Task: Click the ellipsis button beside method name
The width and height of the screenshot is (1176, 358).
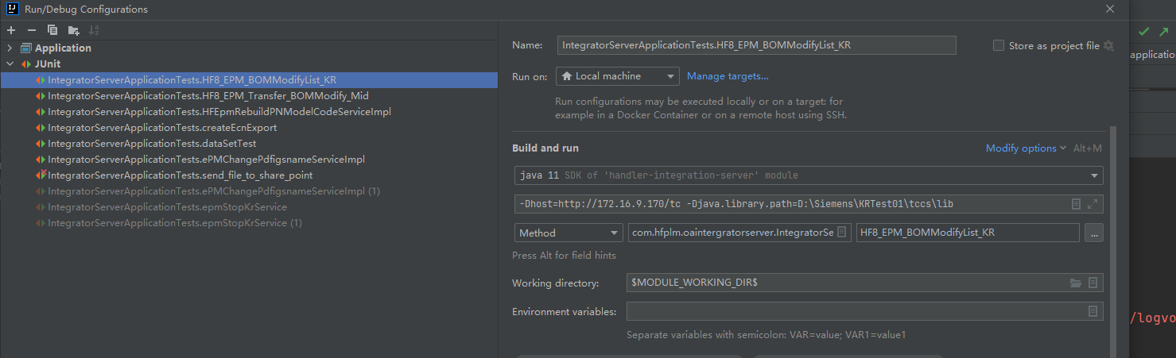Action: [1093, 233]
